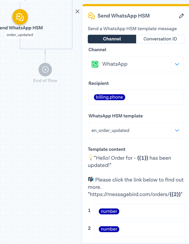This screenshot has height=244, width=189.
Task: Expand the WhatsApp HSM template dropdown arrow
Action: (x=177, y=130)
